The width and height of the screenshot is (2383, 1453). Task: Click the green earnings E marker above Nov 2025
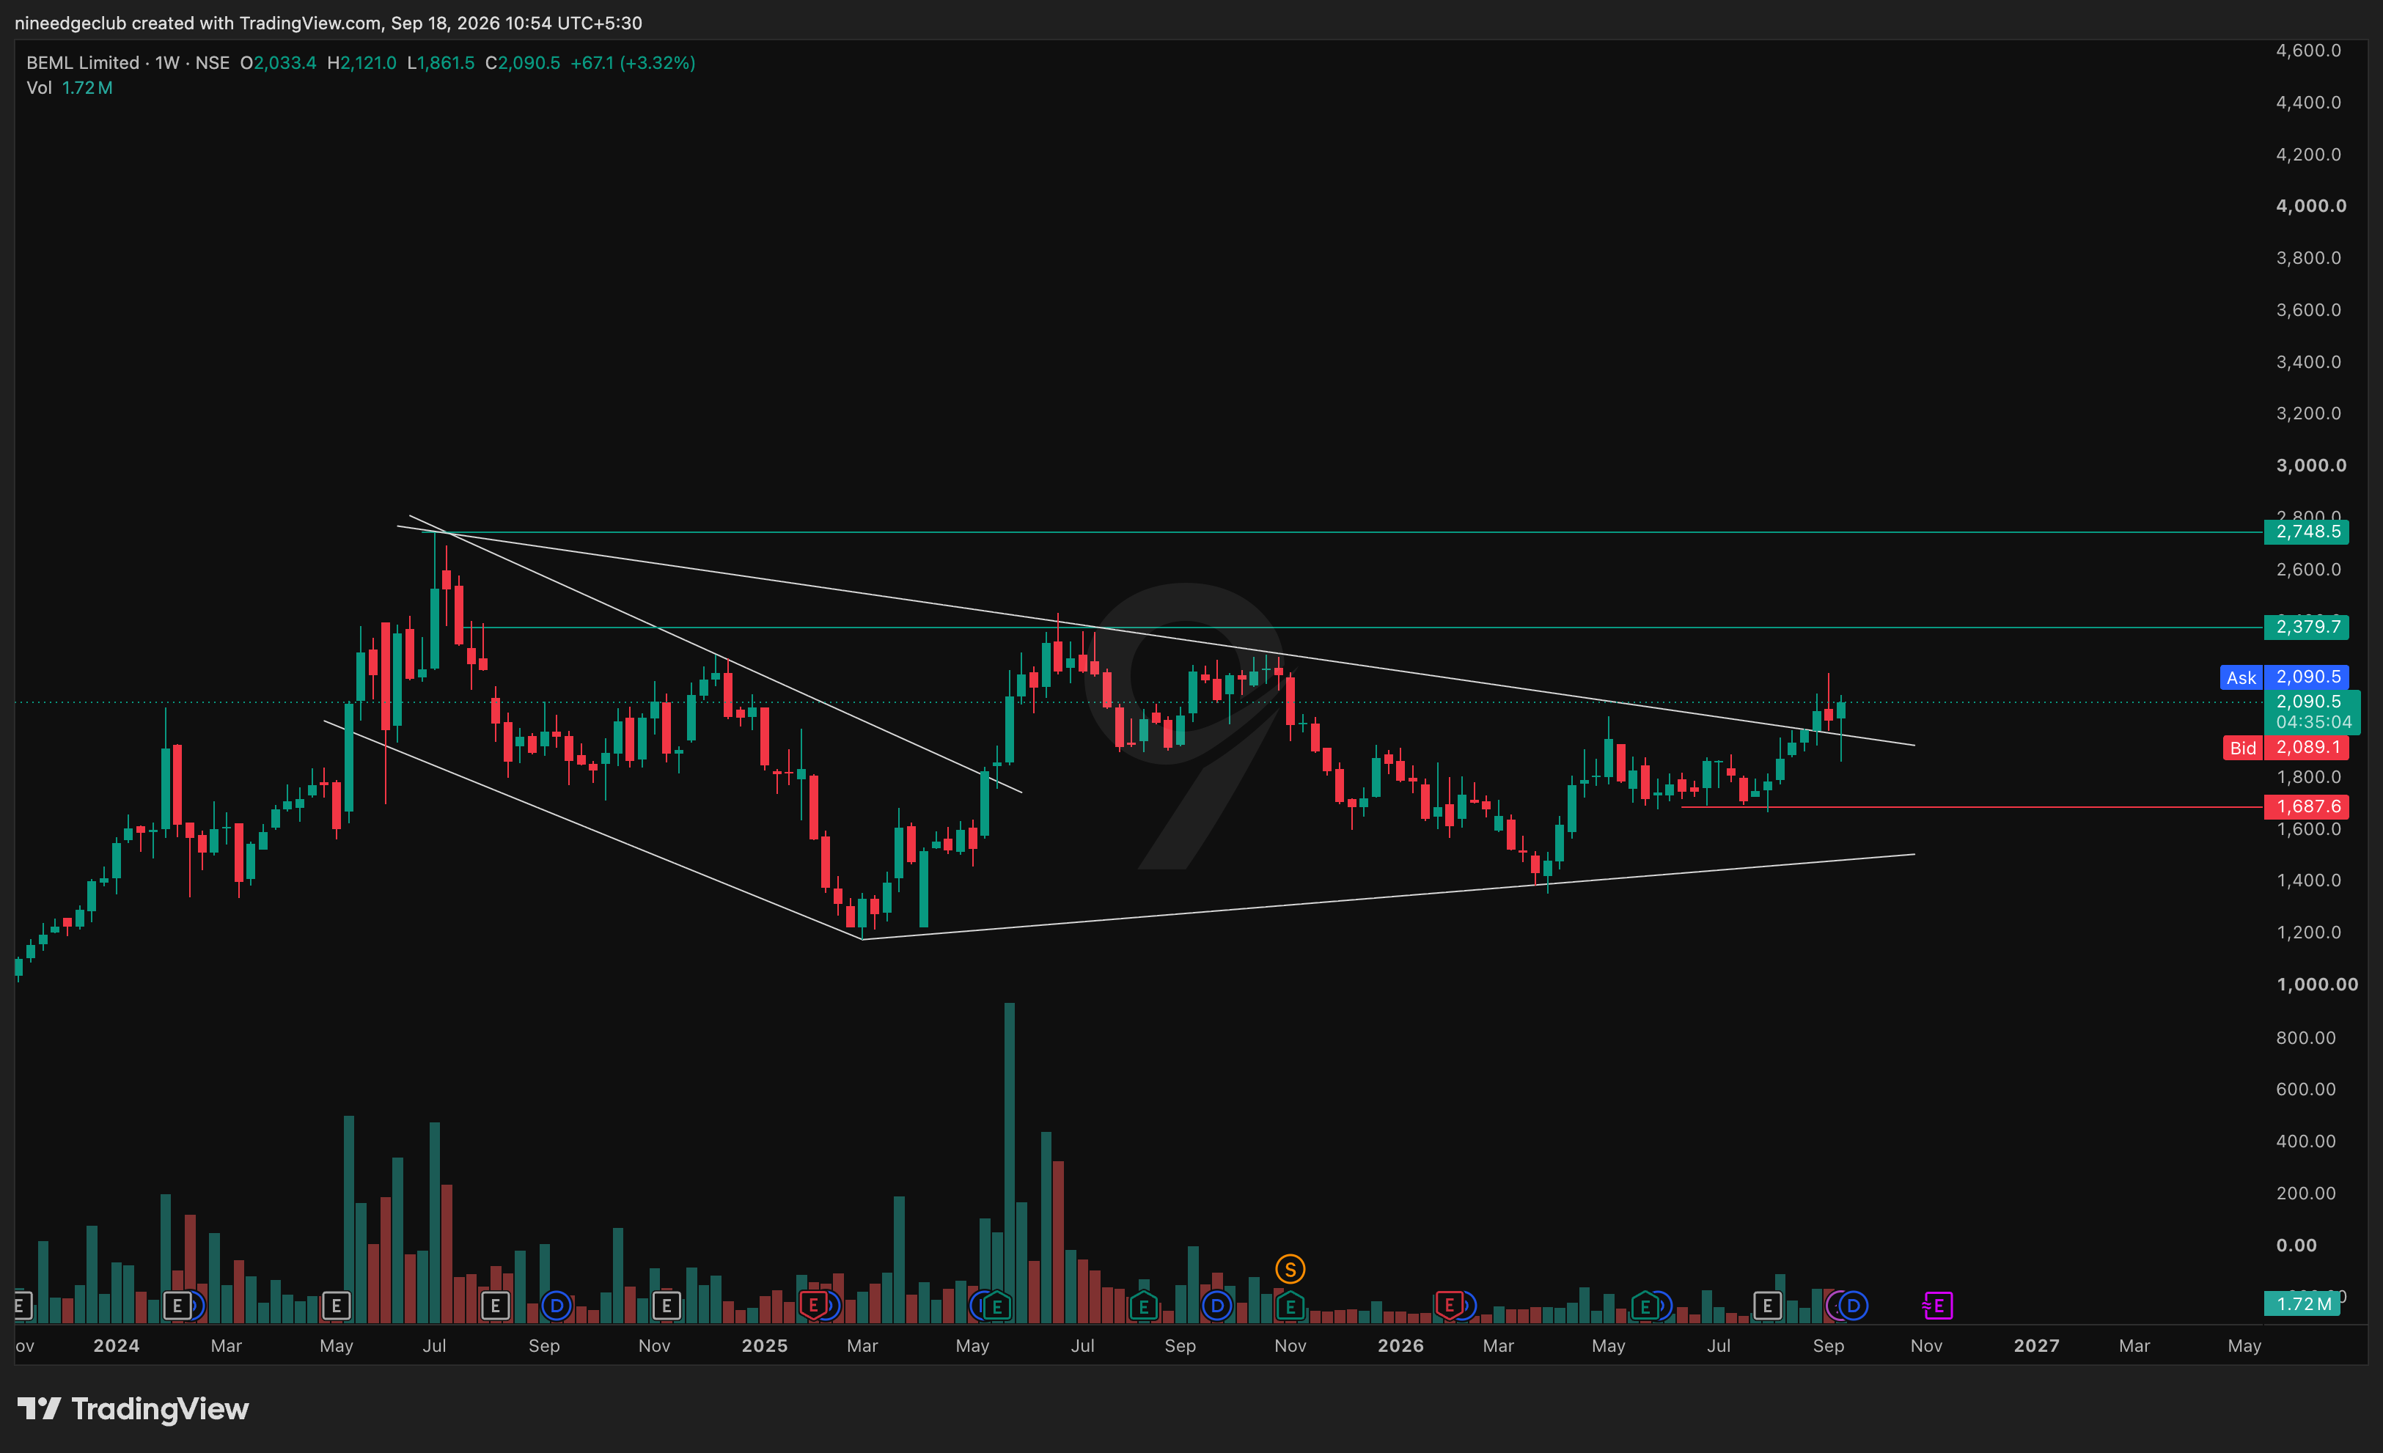[x=1290, y=1306]
